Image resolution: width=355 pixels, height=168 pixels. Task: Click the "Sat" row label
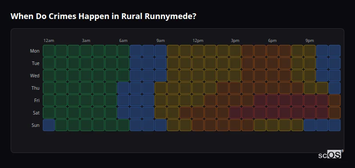tap(36, 113)
